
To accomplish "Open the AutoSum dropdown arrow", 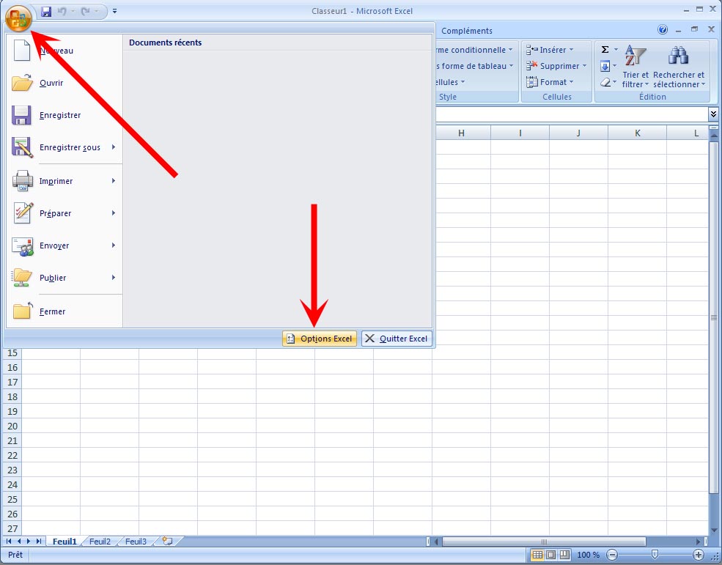I will pos(616,50).
